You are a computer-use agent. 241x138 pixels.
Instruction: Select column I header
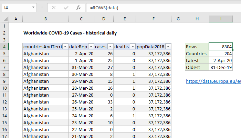(x=221, y=19)
